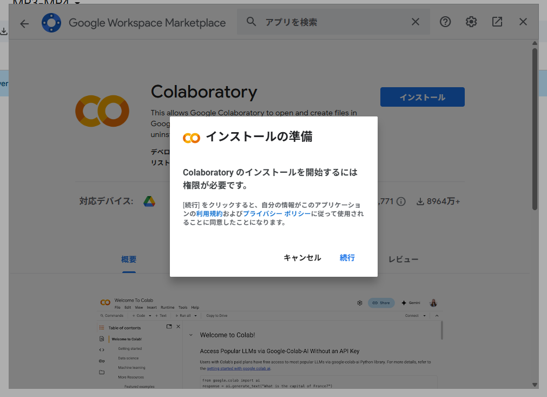The image size is (547, 397).
Task: Click the download count icon 8964万+
Action: (x=420, y=201)
